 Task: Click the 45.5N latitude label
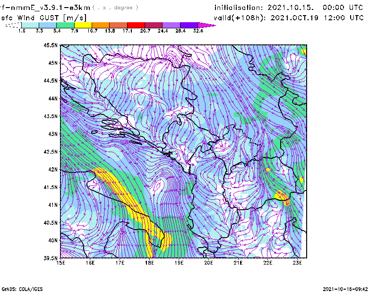[x=51, y=45]
